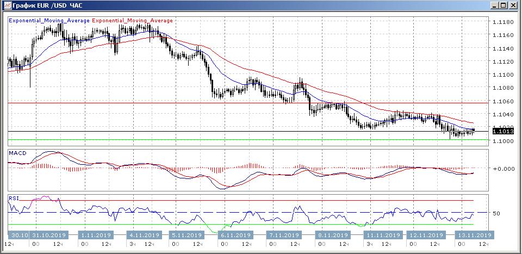The height and width of the screenshot is (254, 522).
Task: Select the 1.11.2019 date marker
Action: (96, 235)
